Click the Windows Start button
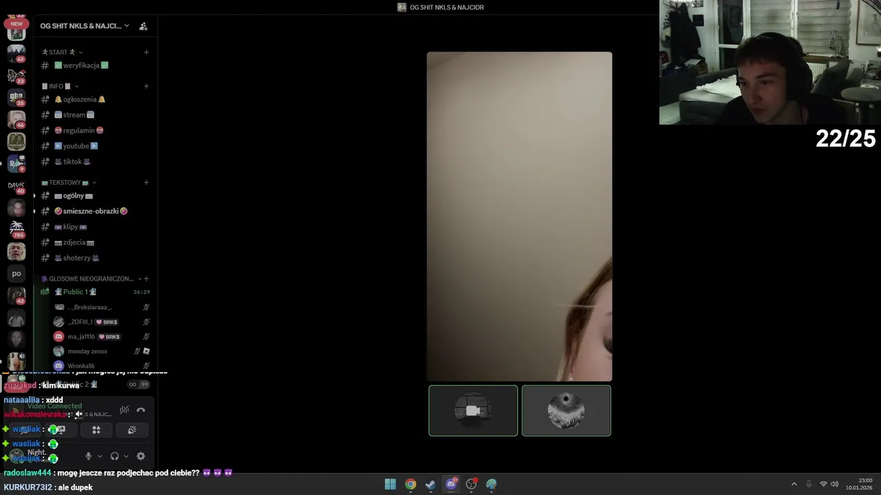Screen dimensions: 881x495 click(x=390, y=484)
